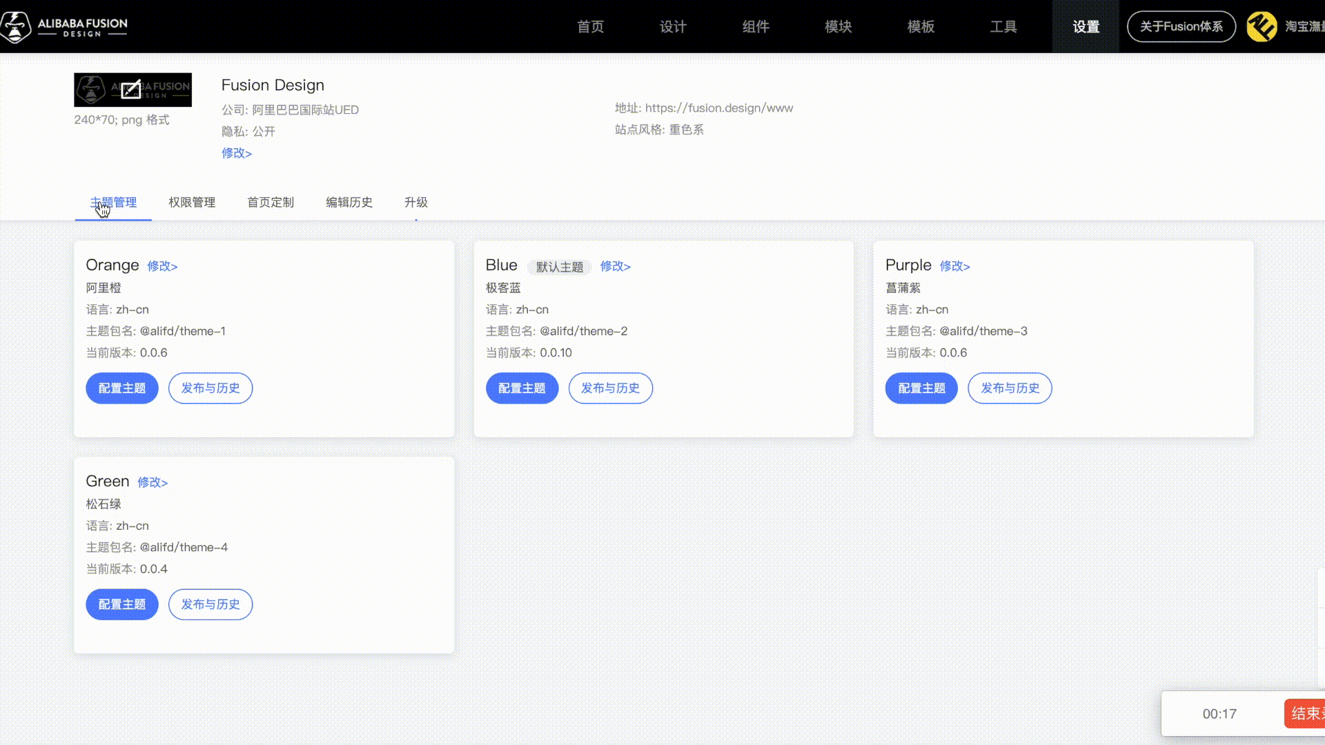Click the yellow Taobao avatar icon
This screenshot has width=1325, height=745.
[x=1262, y=27]
